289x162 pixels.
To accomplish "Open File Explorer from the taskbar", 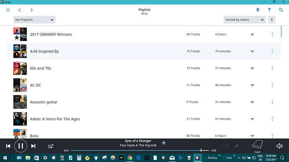I will coord(28,158).
